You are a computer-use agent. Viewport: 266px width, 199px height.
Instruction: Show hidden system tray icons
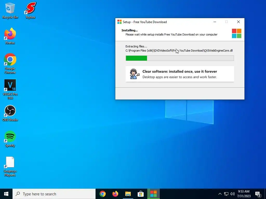pos(220,194)
